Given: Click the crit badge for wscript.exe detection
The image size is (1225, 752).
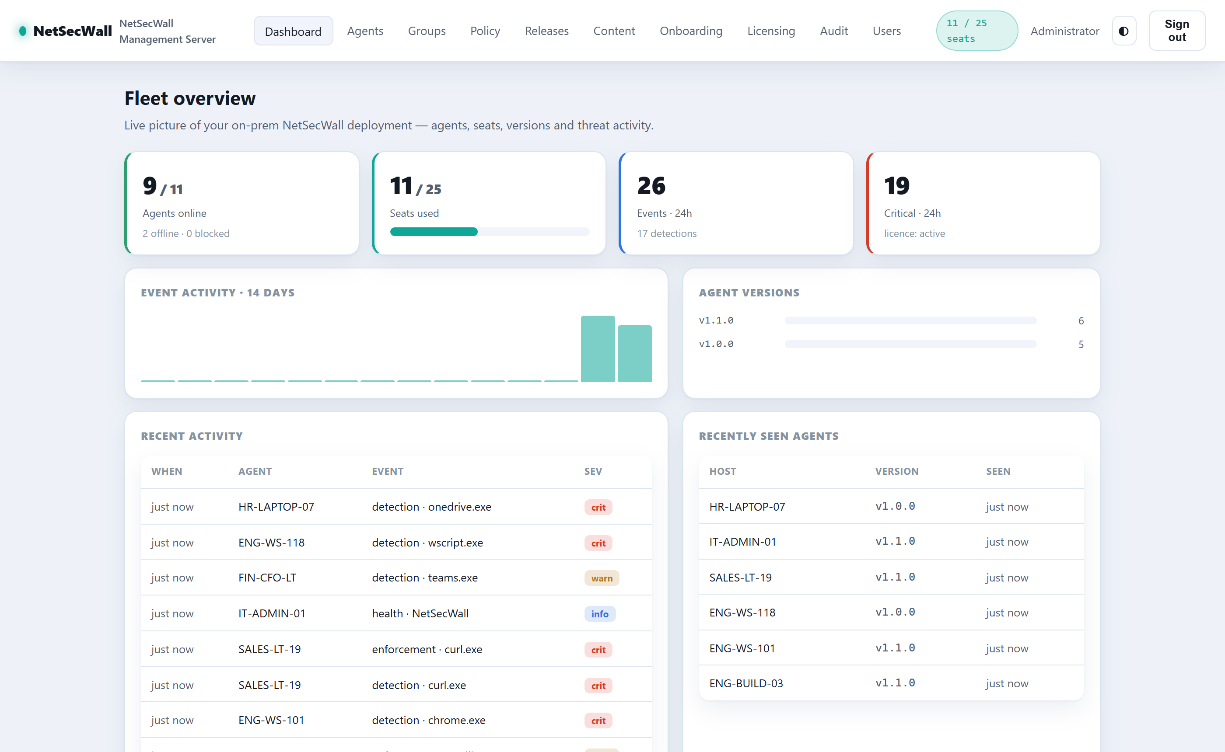Looking at the screenshot, I should [x=598, y=543].
